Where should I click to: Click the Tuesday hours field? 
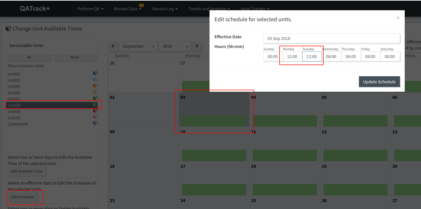[x=312, y=56]
